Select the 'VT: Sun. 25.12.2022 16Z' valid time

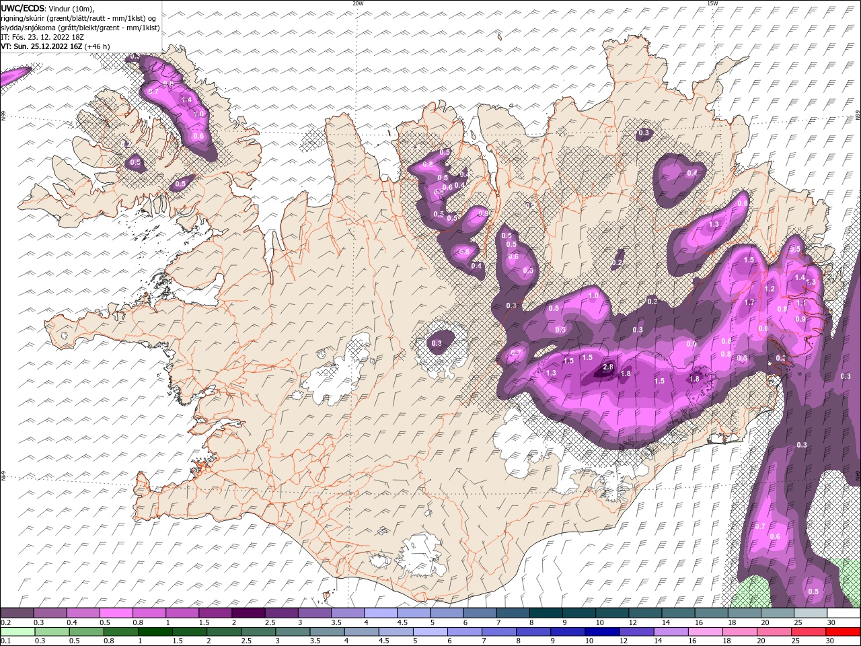tap(42, 46)
